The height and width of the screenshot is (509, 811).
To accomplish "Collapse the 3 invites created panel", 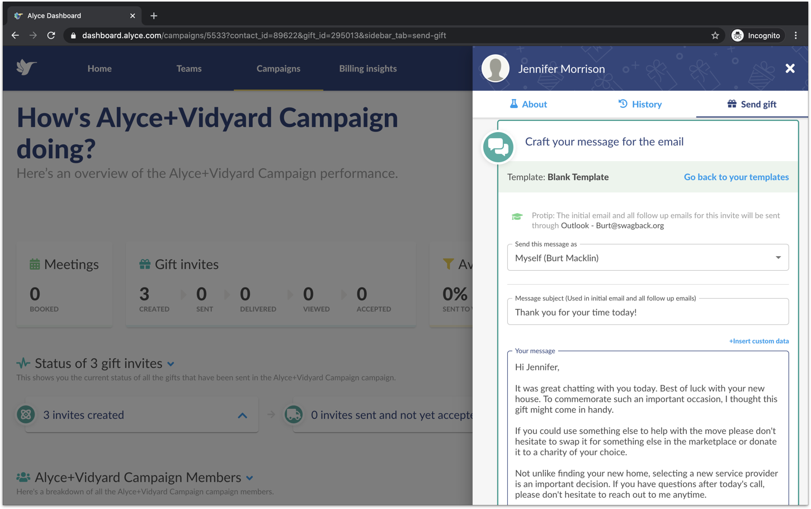I will (242, 416).
